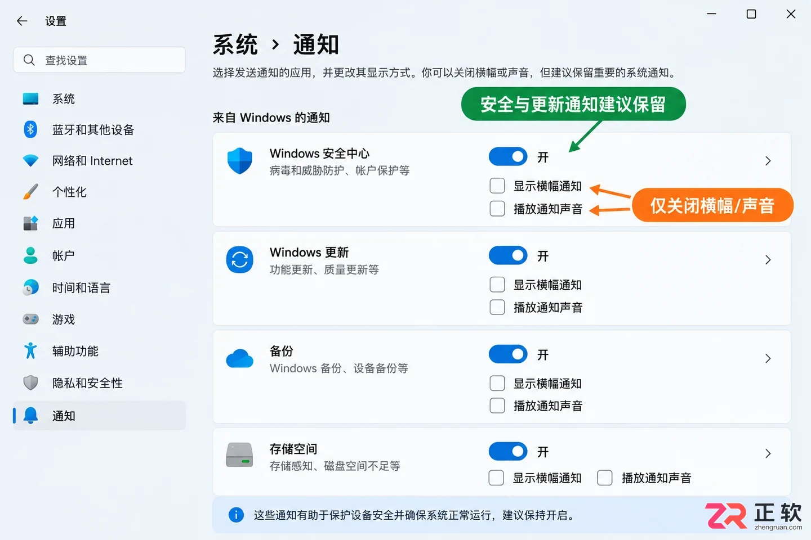
Task: Turn off Windows 安全中心 notification toggle
Action: click(508, 157)
